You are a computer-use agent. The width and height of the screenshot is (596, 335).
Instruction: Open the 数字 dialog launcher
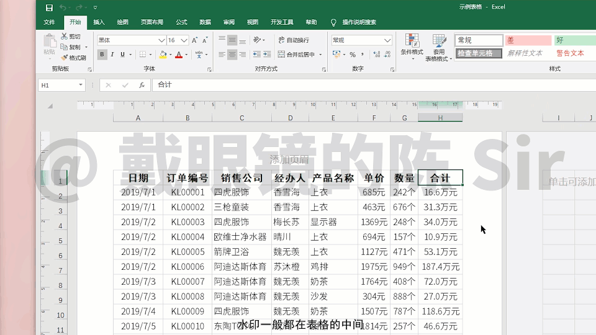point(392,70)
